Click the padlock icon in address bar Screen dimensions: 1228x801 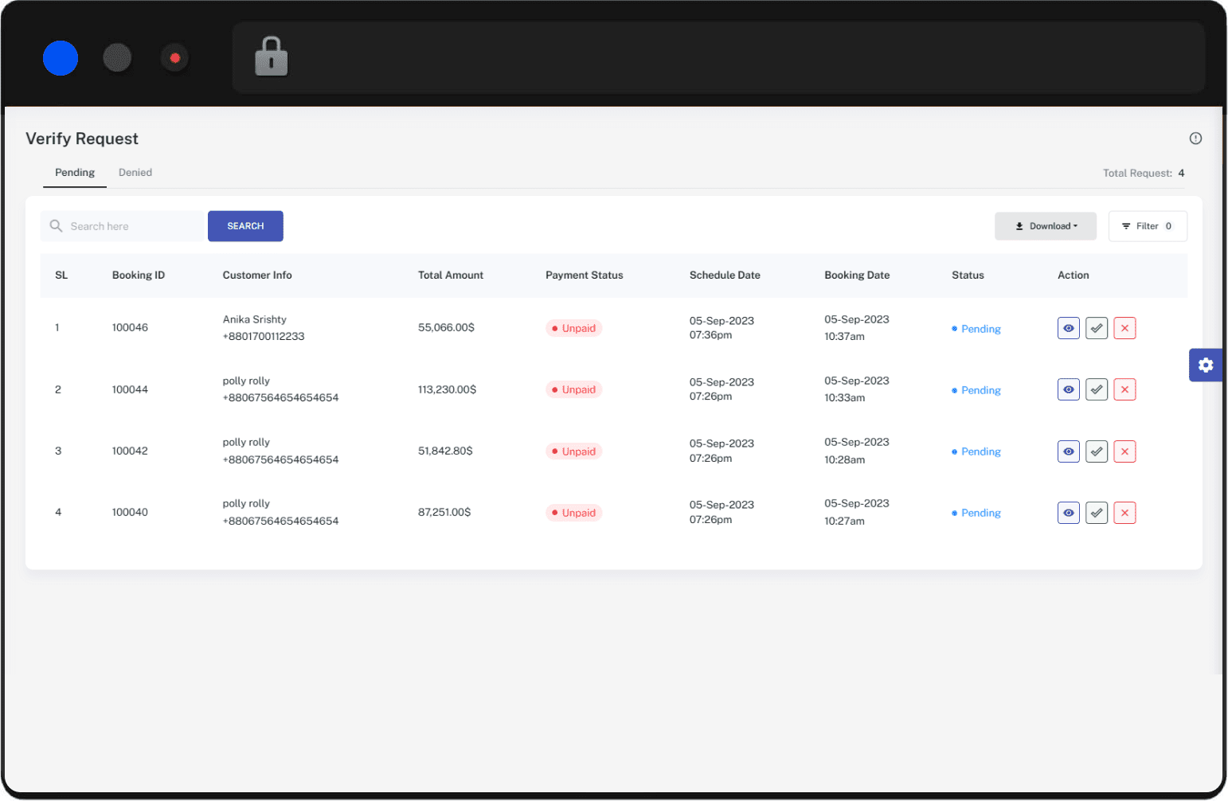point(271,57)
